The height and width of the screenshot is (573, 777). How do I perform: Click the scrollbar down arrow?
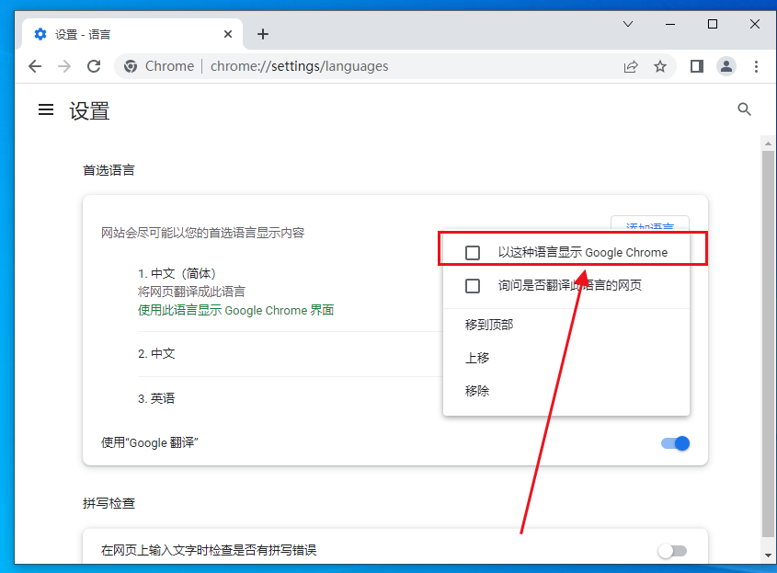[768, 556]
